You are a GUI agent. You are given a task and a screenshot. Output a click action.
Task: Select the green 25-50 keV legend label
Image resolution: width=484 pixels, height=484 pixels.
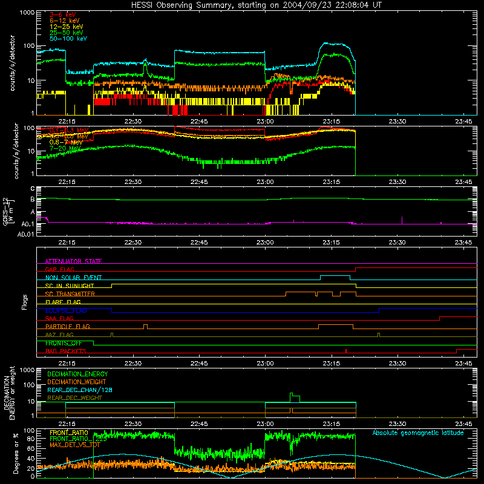coord(66,33)
